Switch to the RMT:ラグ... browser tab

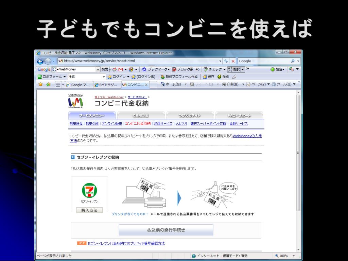(107, 85)
